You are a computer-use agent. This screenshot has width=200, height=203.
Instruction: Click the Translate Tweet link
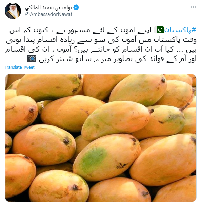coord(20,67)
